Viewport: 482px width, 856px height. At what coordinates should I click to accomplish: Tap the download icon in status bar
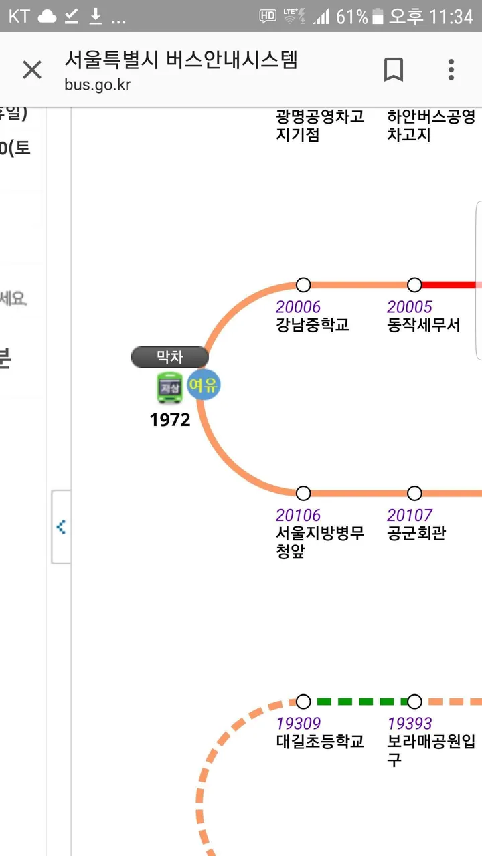pyautogui.click(x=96, y=17)
